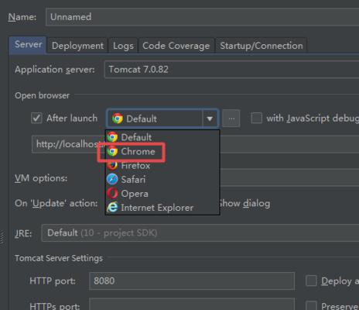Collapse the browser dropdown arrow
The image size is (359, 310).
pyautogui.click(x=210, y=119)
